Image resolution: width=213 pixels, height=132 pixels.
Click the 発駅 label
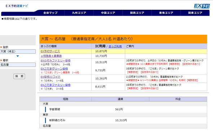[5, 47]
